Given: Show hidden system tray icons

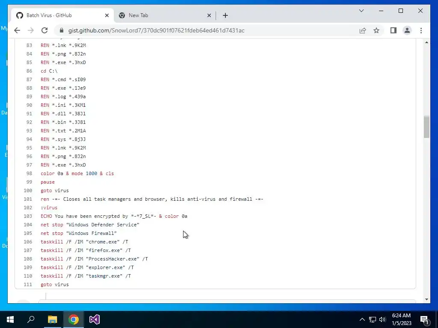Looking at the screenshot, I should pos(362,319).
